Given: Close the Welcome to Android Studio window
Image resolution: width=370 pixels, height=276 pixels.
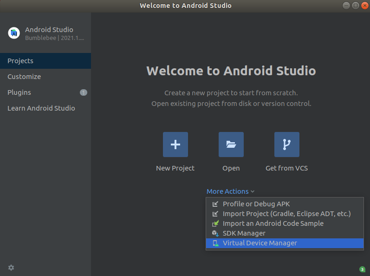Looking at the screenshot, I should coord(365,6).
